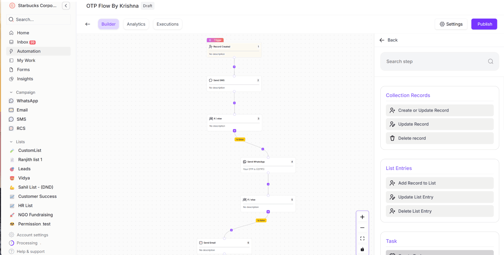Collapse the Campaign section in sidebar
Image resolution: width=504 pixels, height=255 pixels.
point(11,93)
